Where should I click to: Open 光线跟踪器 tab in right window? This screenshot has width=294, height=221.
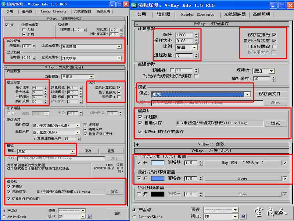pyautogui.click(x=234, y=14)
